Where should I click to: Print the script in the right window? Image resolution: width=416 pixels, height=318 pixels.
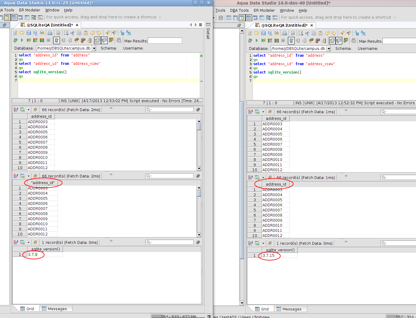284,33
